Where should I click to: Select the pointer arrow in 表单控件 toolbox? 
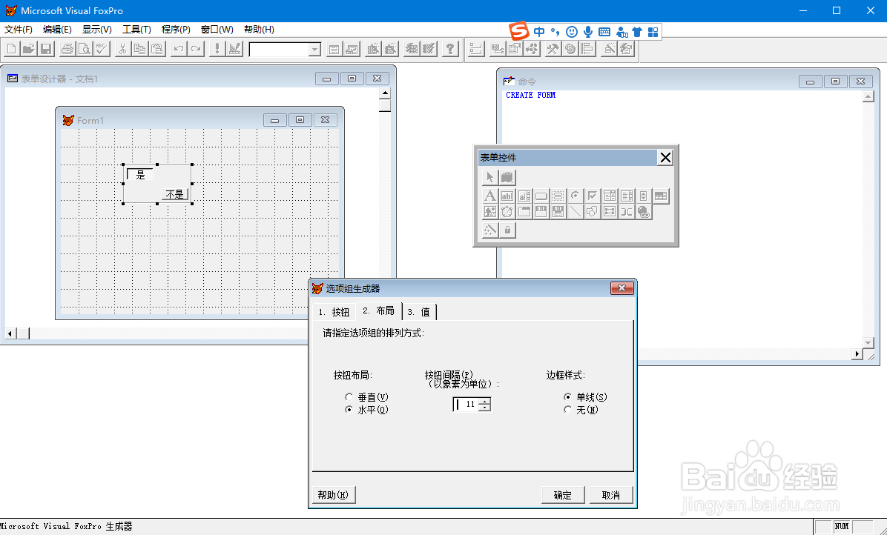point(490,177)
